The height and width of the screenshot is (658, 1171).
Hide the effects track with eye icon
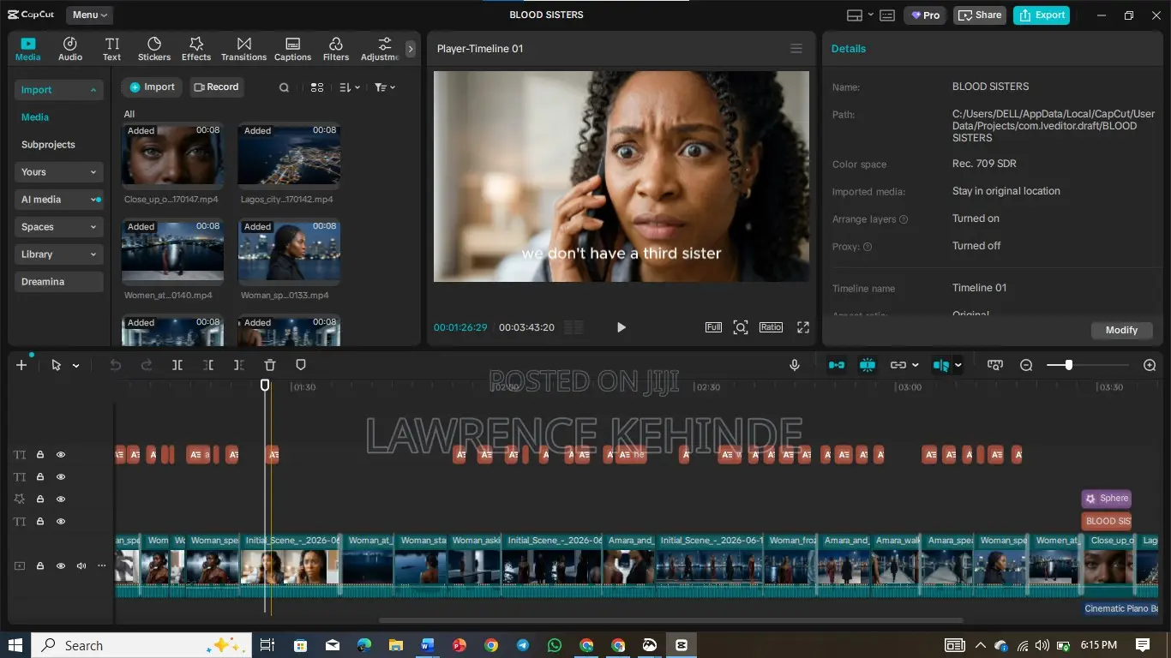pyautogui.click(x=61, y=499)
